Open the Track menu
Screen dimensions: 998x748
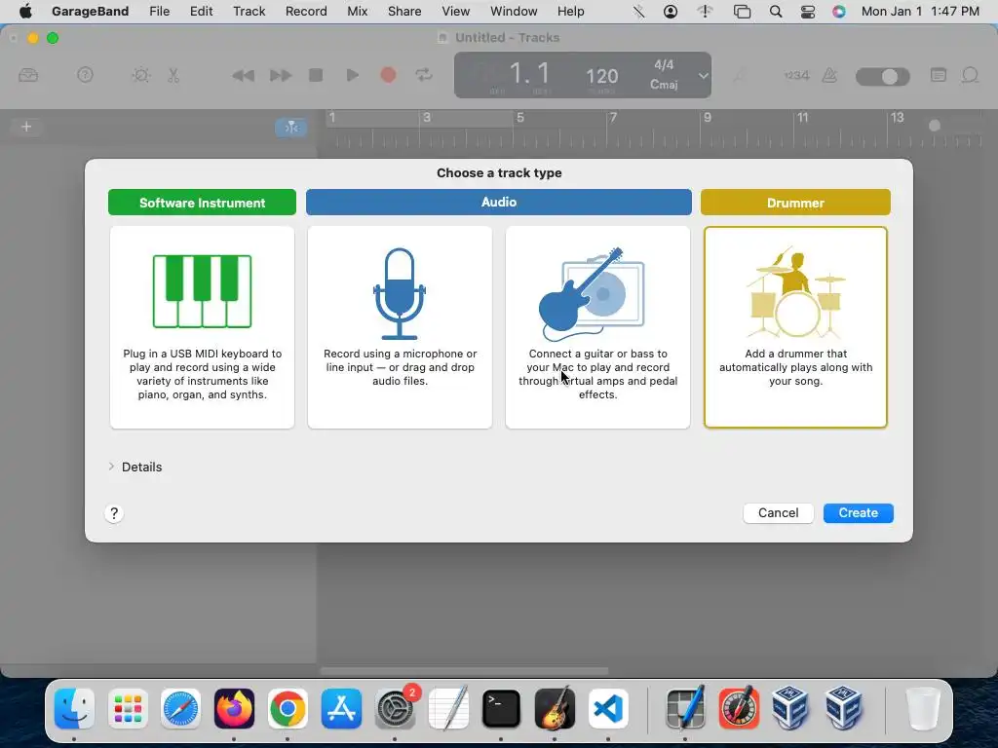click(249, 11)
